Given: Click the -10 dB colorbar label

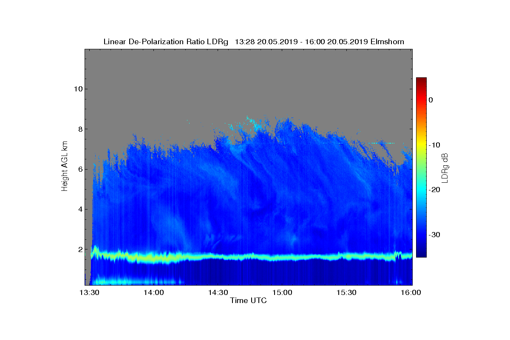Looking at the screenshot, I should [433, 145].
